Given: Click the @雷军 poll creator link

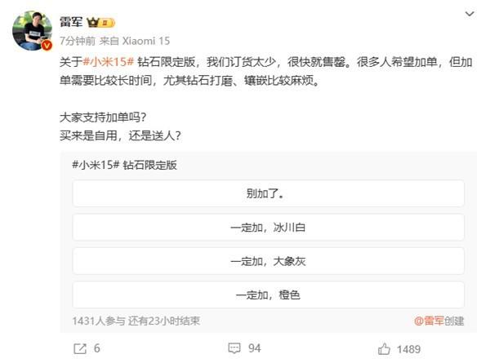Looking at the screenshot, I should click(x=429, y=321).
